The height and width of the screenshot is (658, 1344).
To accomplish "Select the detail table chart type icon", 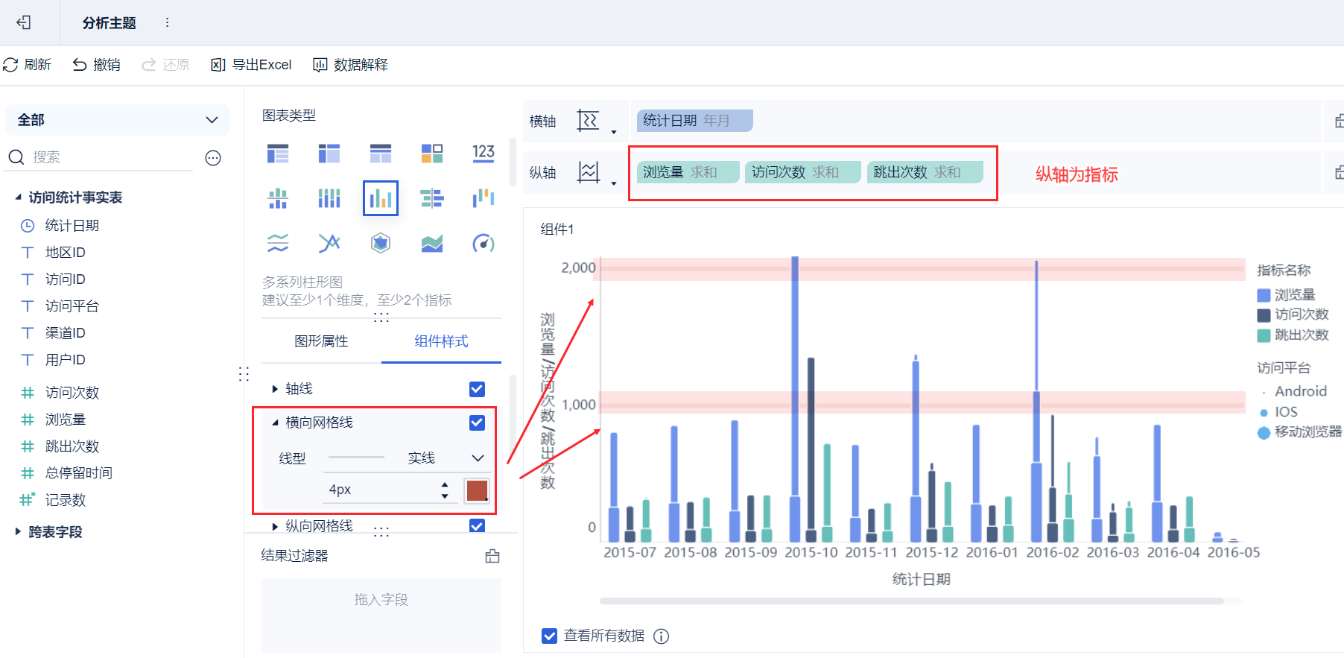I will 381,154.
